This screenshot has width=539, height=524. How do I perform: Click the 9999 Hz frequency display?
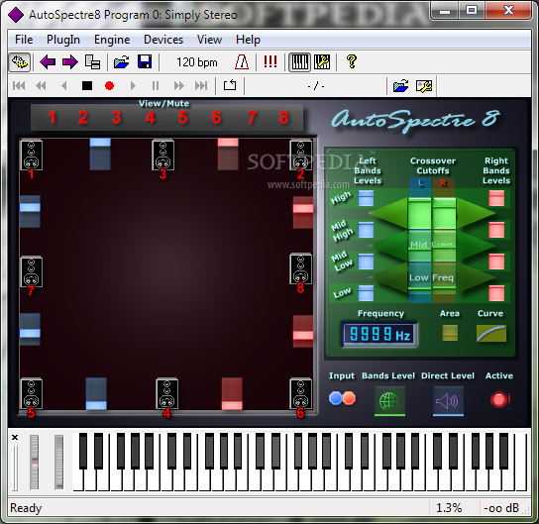[x=379, y=334]
